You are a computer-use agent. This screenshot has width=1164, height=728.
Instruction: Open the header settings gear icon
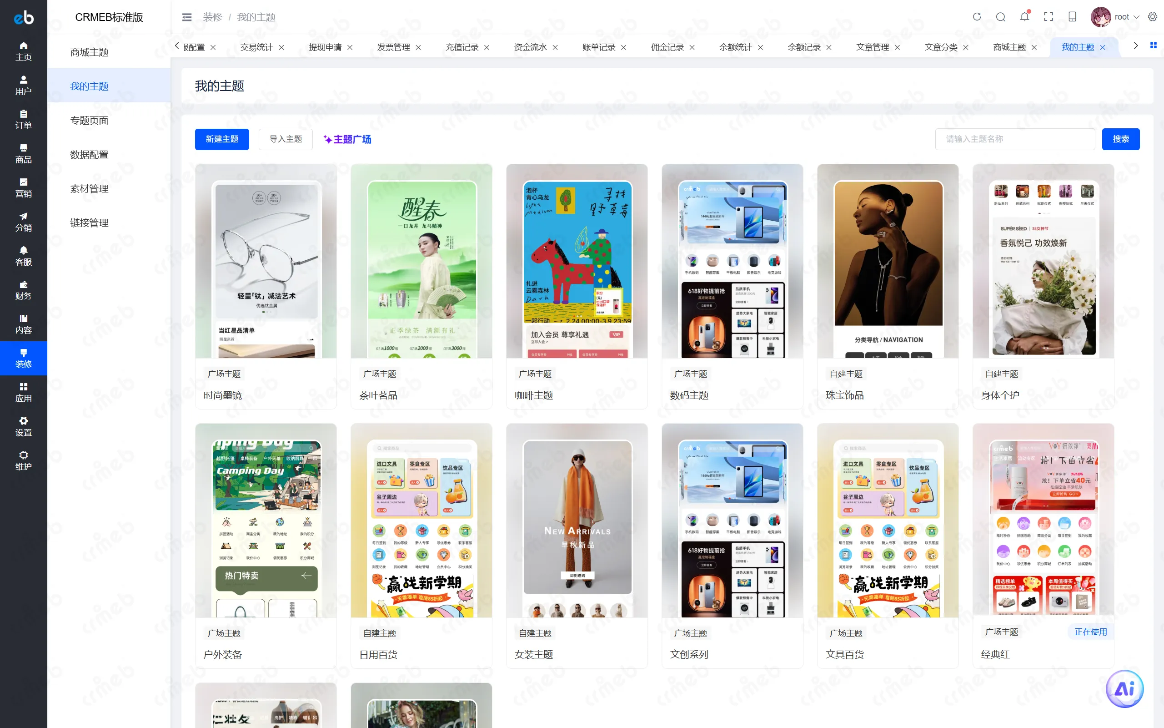[1153, 17]
